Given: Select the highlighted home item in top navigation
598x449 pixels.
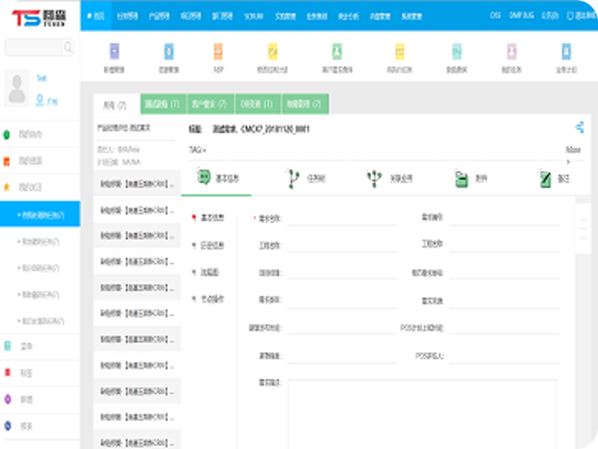Looking at the screenshot, I should [x=96, y=16].
